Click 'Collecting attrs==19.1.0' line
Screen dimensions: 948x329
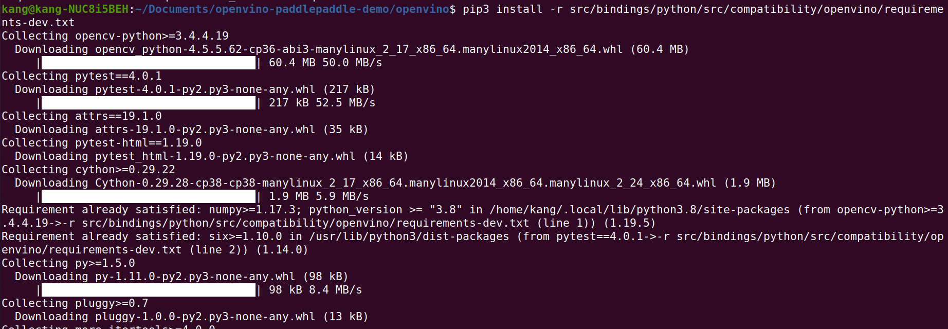pos(82,116)
